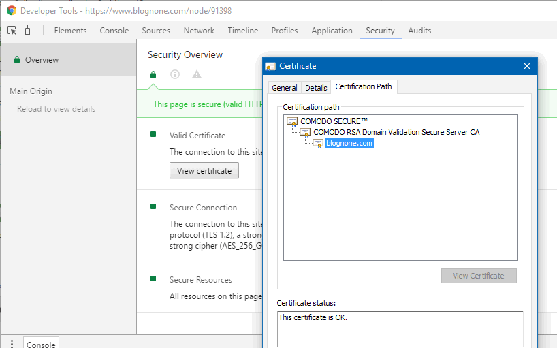
Task: Click the Certification path group label
Action: [x=311, y=107]
